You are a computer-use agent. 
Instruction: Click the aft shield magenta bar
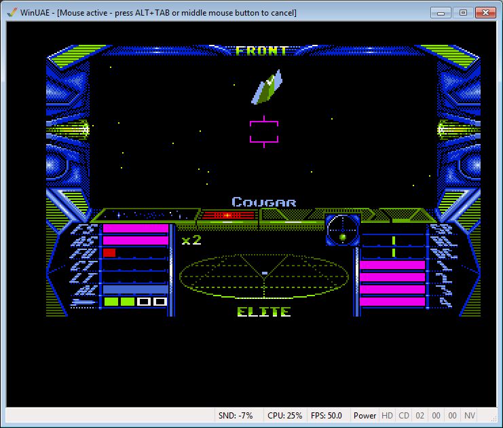[x=136, y=240]
